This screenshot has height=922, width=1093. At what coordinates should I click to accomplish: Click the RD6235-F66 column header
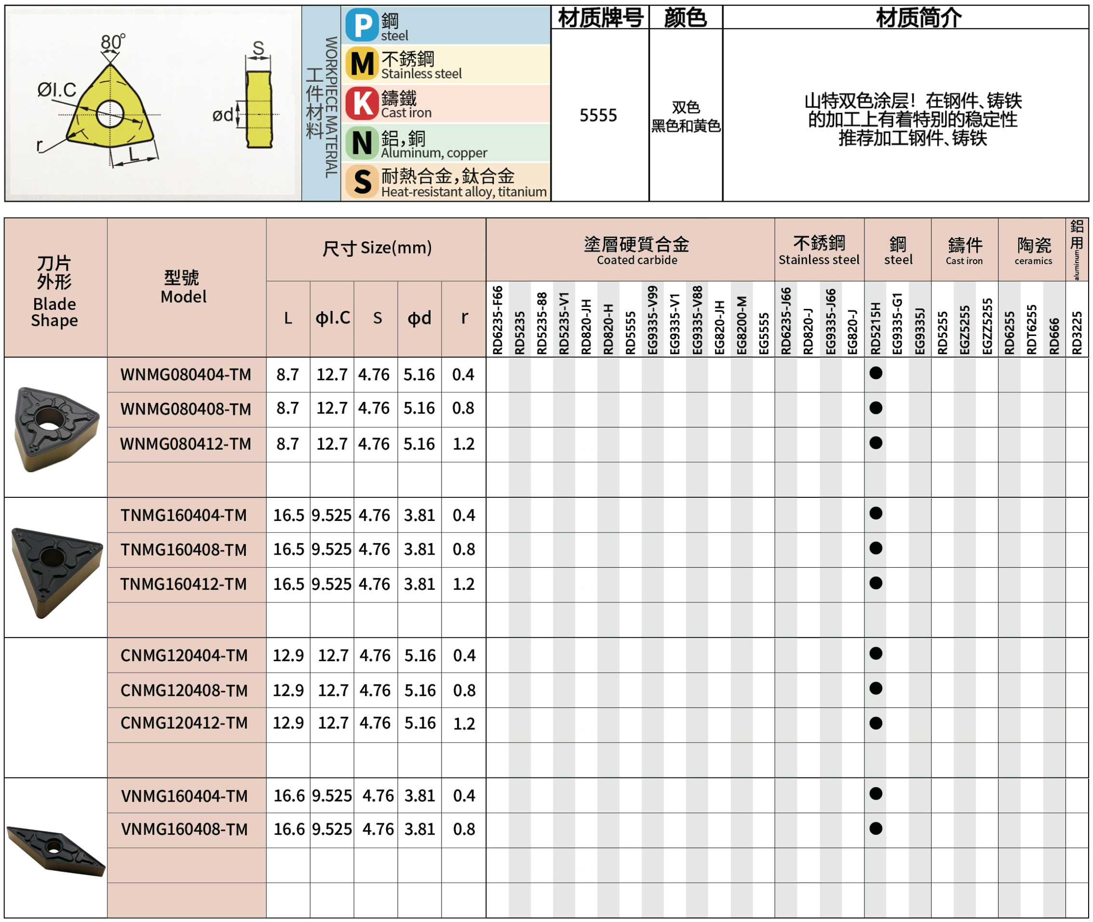497,320
